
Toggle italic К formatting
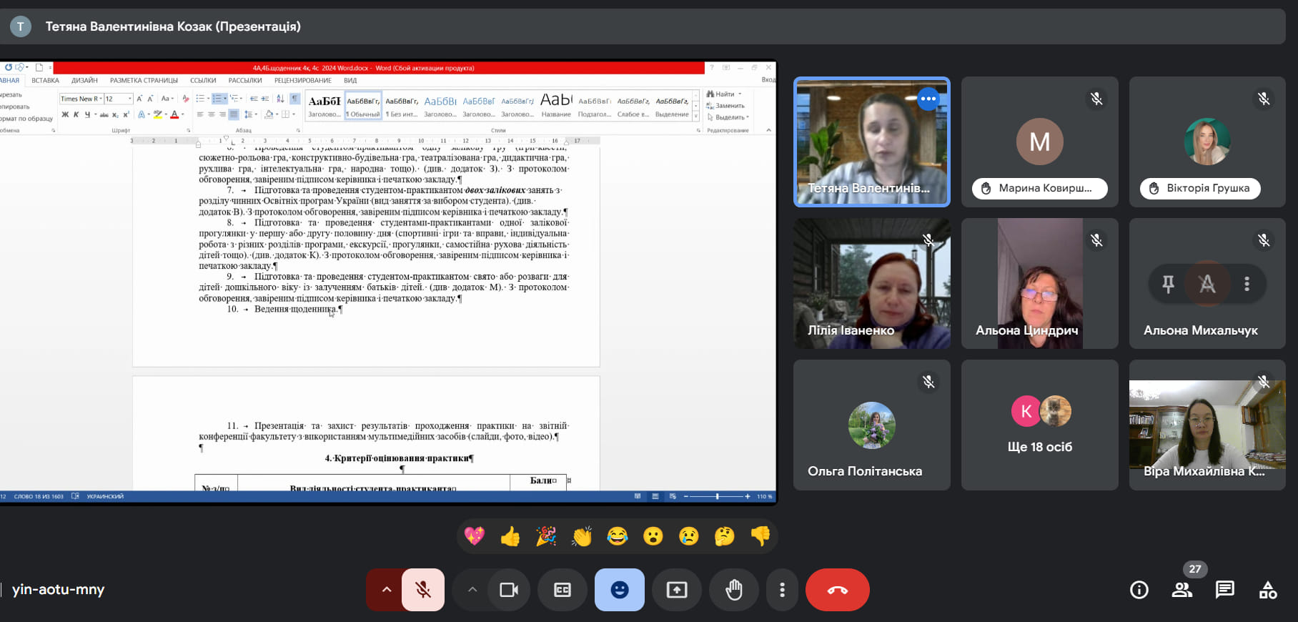[76, 114]
